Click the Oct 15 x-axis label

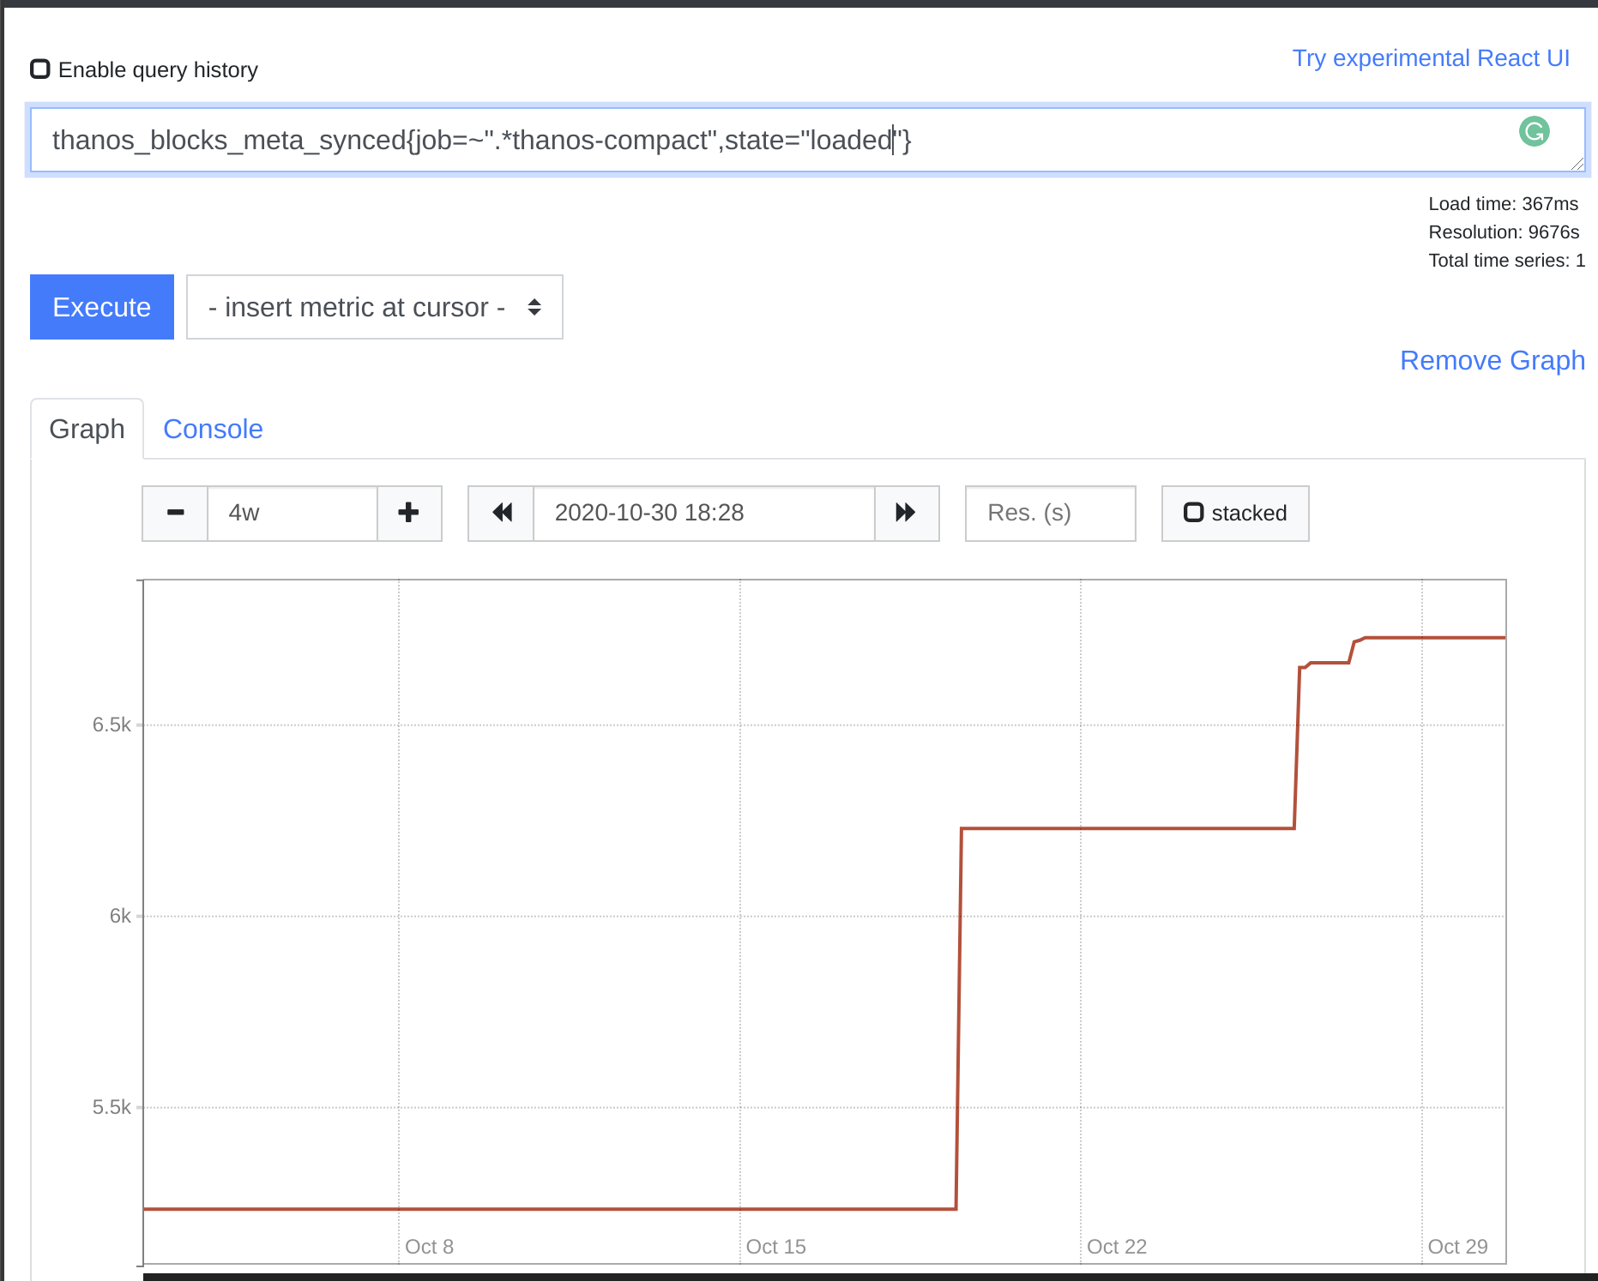click(775, 1247)
